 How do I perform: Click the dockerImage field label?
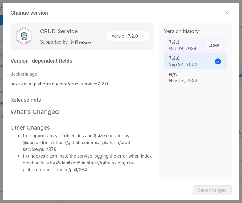coord(24,74)
